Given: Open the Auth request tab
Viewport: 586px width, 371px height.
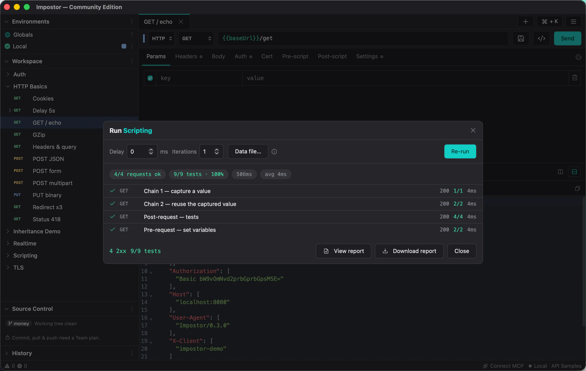Looking at the screenshot, I should (x=243, y=56).
